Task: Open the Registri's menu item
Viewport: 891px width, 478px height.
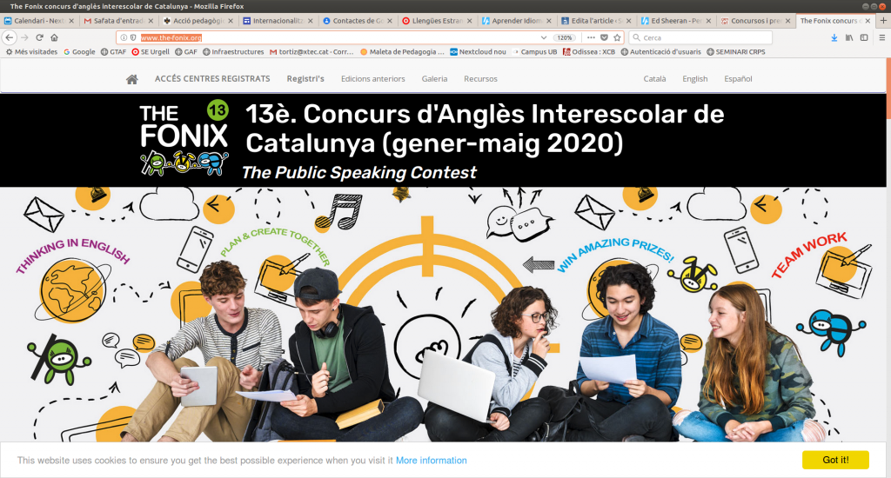Action: tap(305, 79)
